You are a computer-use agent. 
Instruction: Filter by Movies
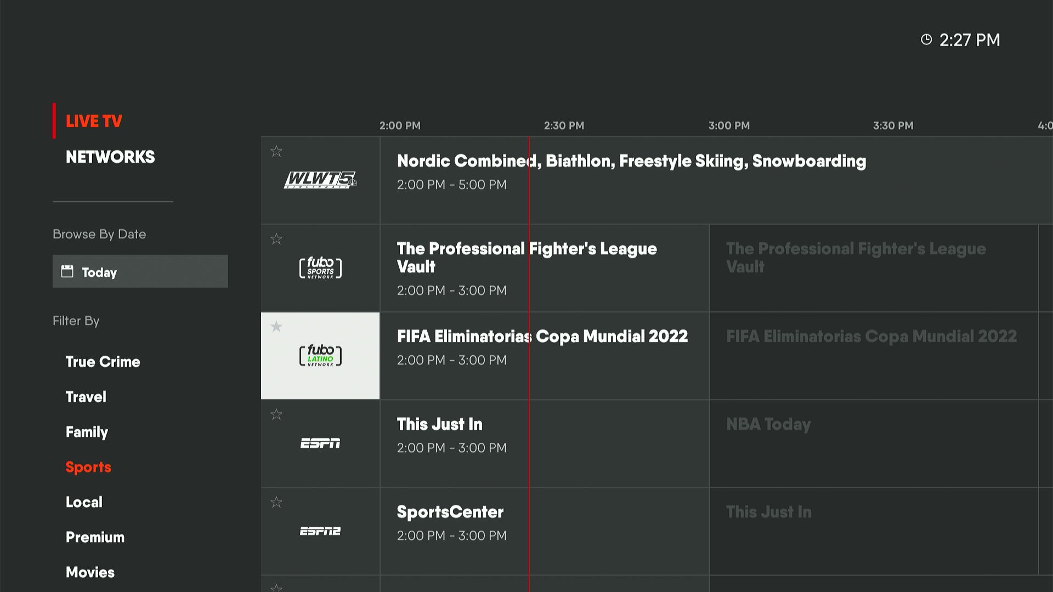90,572
